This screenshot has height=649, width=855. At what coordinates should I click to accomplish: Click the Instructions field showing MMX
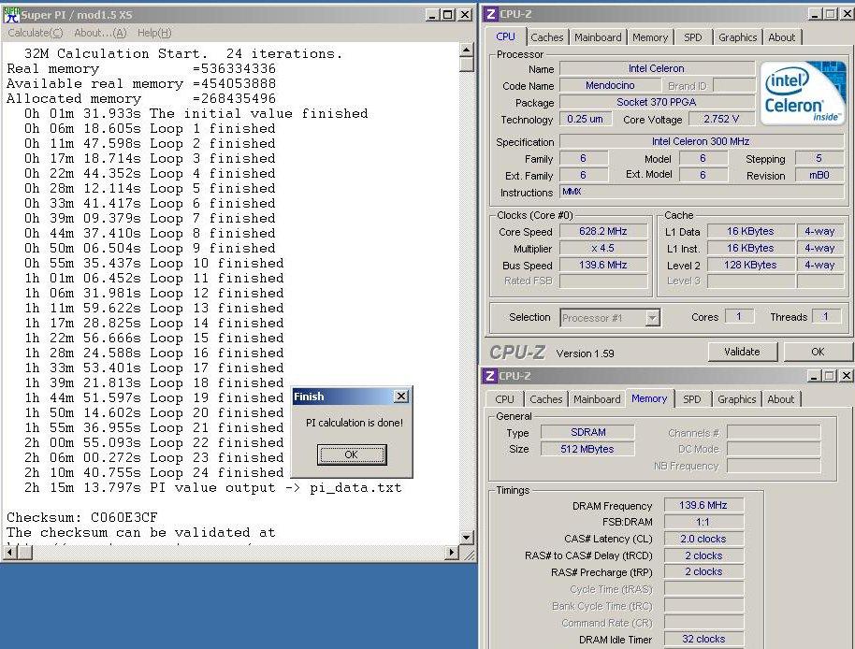tap(702, 192)
